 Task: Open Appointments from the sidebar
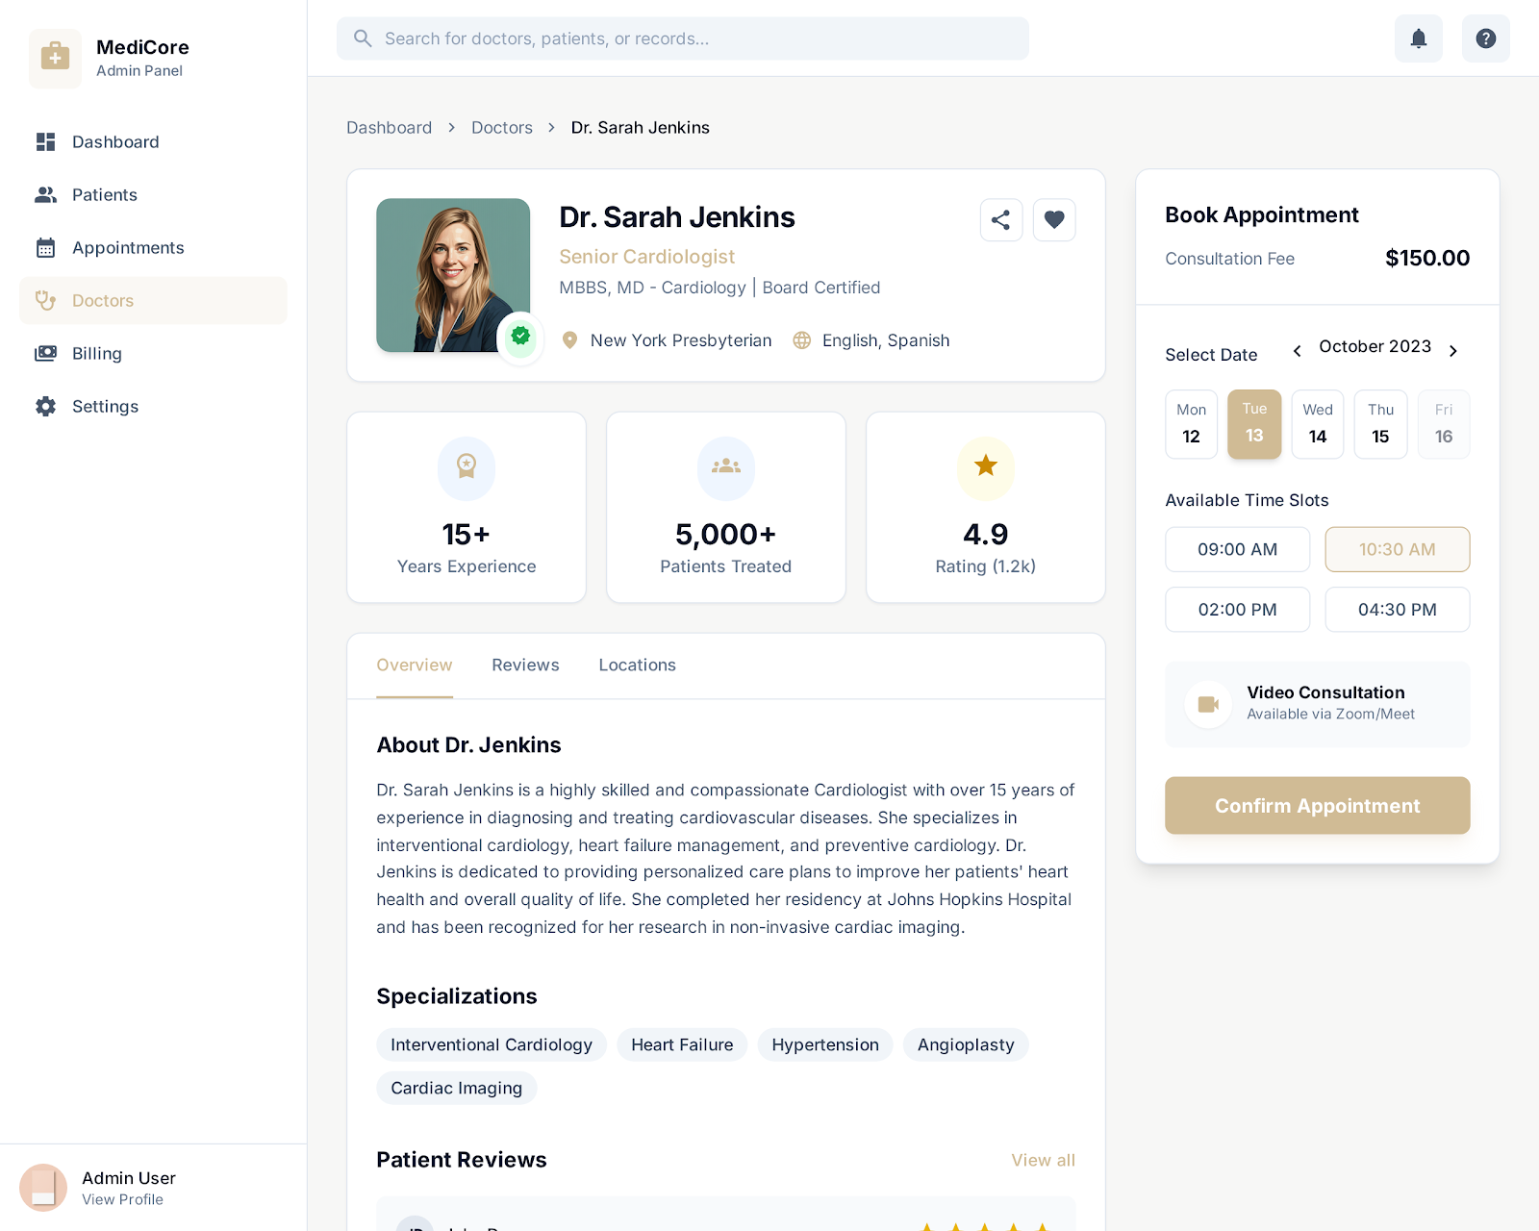click(x=128, y=247)
